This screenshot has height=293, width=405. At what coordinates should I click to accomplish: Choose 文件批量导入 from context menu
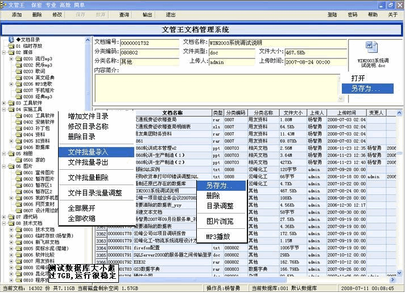click(88, 152)
